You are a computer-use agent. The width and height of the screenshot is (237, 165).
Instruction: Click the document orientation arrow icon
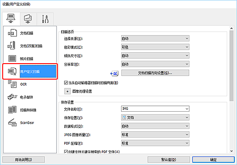click(114, 73)
